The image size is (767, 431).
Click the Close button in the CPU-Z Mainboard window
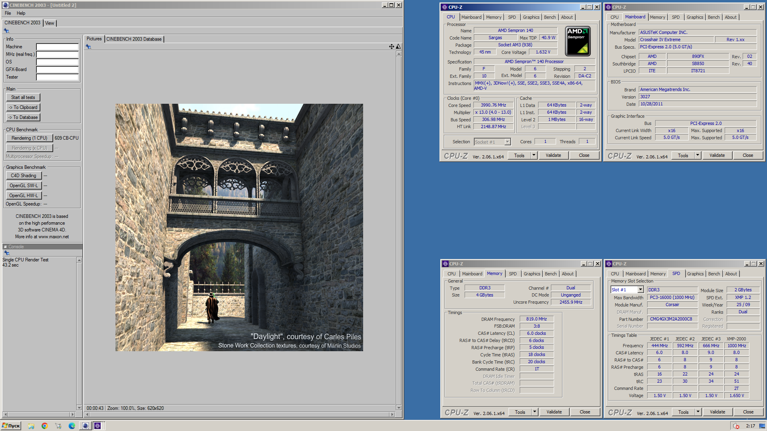tap(748, 155)
